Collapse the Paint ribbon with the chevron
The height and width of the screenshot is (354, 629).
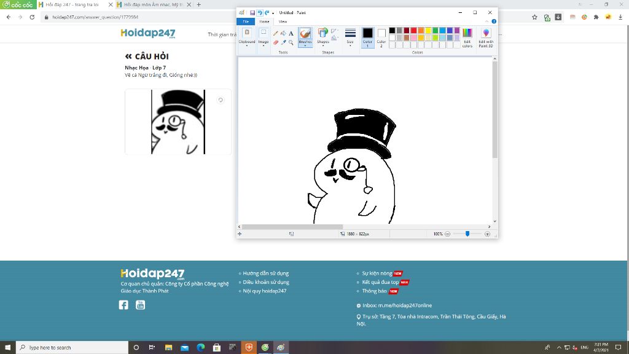487,22
